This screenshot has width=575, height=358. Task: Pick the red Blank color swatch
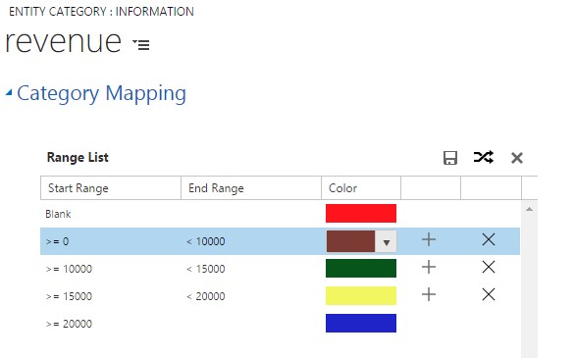tap(361, 213)
